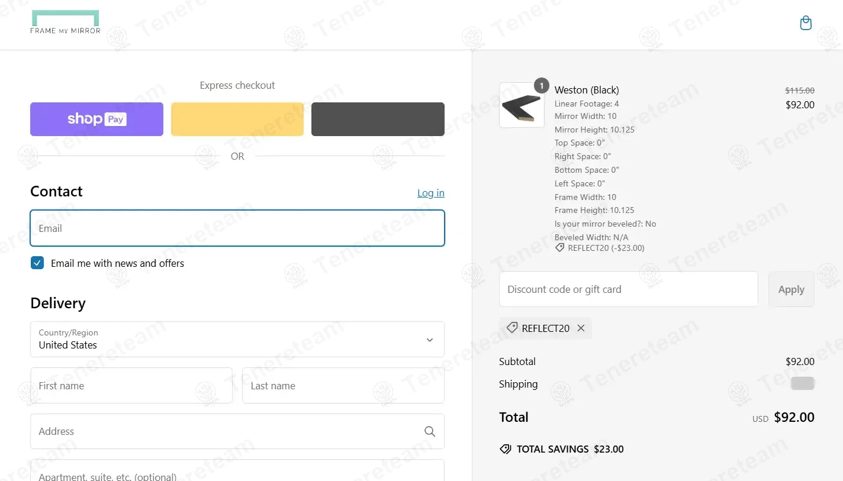Click the Total Savings tag icon
The width and height of the screenshot is (843, 481).
[506, 449]
